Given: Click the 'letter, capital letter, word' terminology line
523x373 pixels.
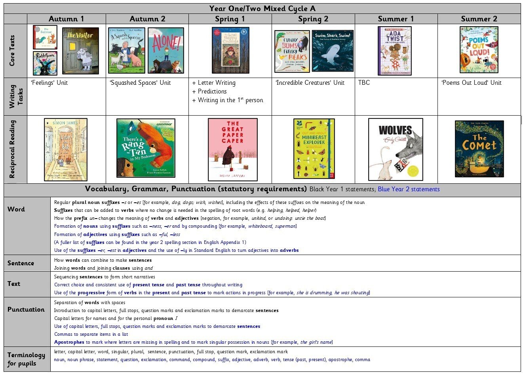Looking at the screenshot, I should (171, 352).
